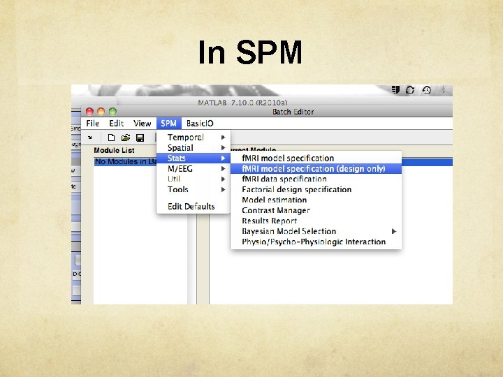Open Time Machine icon in the macOS menu bar
The height and width of the screenshot is (377, 503).
pyautogui.click(x=426, y=90)
